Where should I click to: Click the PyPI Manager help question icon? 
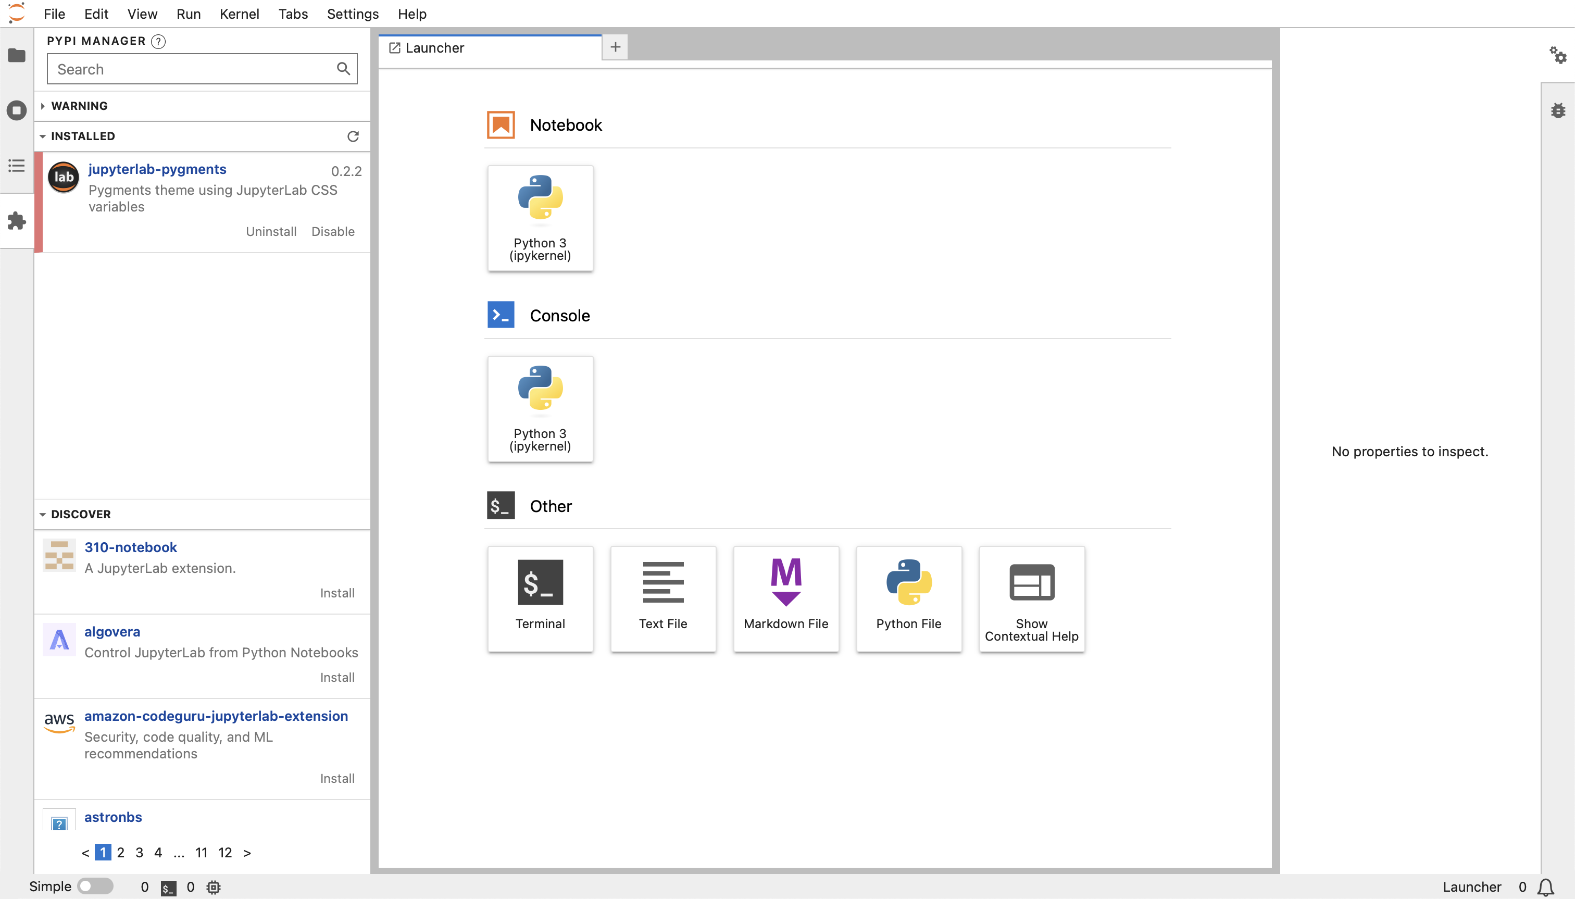158,41
